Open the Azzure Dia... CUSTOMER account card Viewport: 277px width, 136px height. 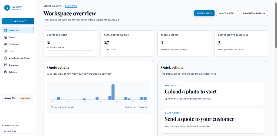tap(18, 98)
